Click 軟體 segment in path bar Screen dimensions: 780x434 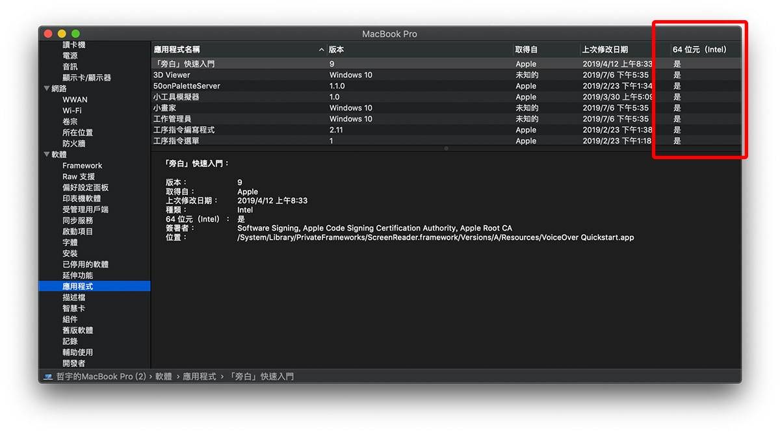point(164,377)
